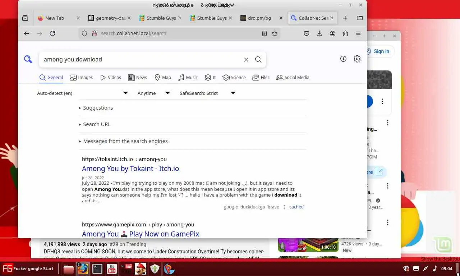
Task: Click Sign in on the background YouTube window
Action: click(x=381, y=51)
